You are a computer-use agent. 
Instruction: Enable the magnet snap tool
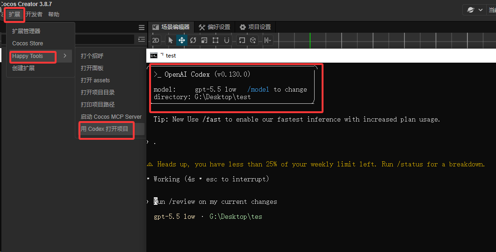[226, 40]
